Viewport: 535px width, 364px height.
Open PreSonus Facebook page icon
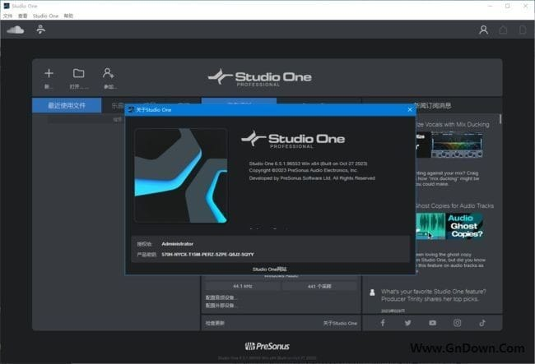[383, 323]
